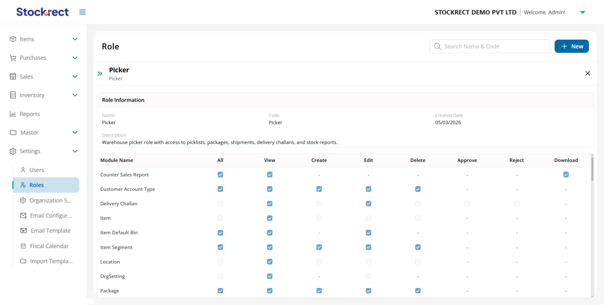Click the Purchases cart icon
Screen dimensions: 604x305
coord(13,58)
